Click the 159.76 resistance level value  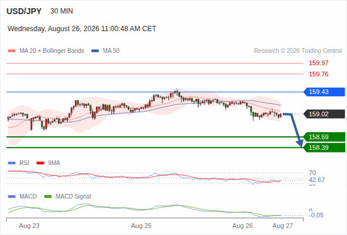click(x=318, y=74)
